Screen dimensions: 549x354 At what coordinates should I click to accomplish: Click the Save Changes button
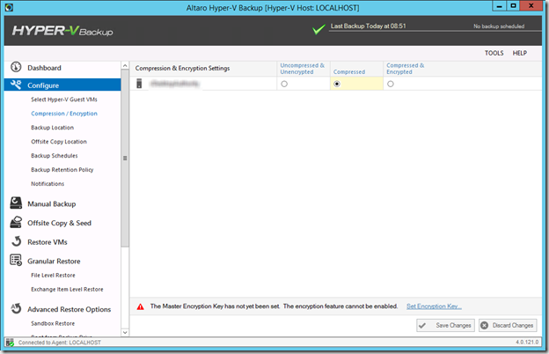[x=445, y=325]
